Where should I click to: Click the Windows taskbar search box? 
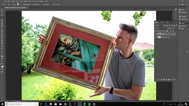(x=22, y=104)
